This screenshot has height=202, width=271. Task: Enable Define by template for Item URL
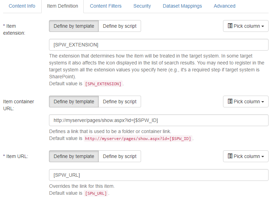74,156
